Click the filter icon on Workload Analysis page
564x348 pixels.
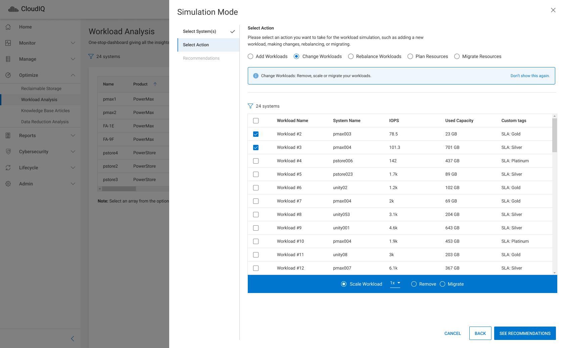point(91,56)
